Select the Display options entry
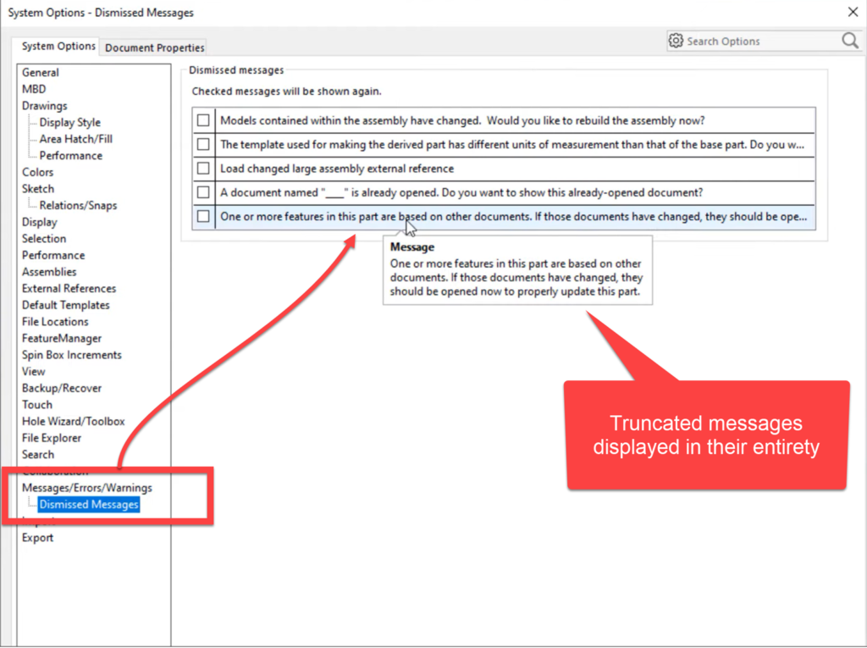This screenshot has width=867, height=648. pyautogui.click(x=39, y=222)
